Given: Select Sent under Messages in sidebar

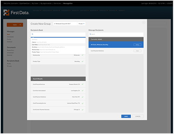Looking at the screenshot, I should click(8, 34).
